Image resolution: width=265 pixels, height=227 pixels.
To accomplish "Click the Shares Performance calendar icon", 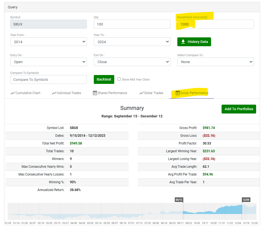I will coord(95,93).
